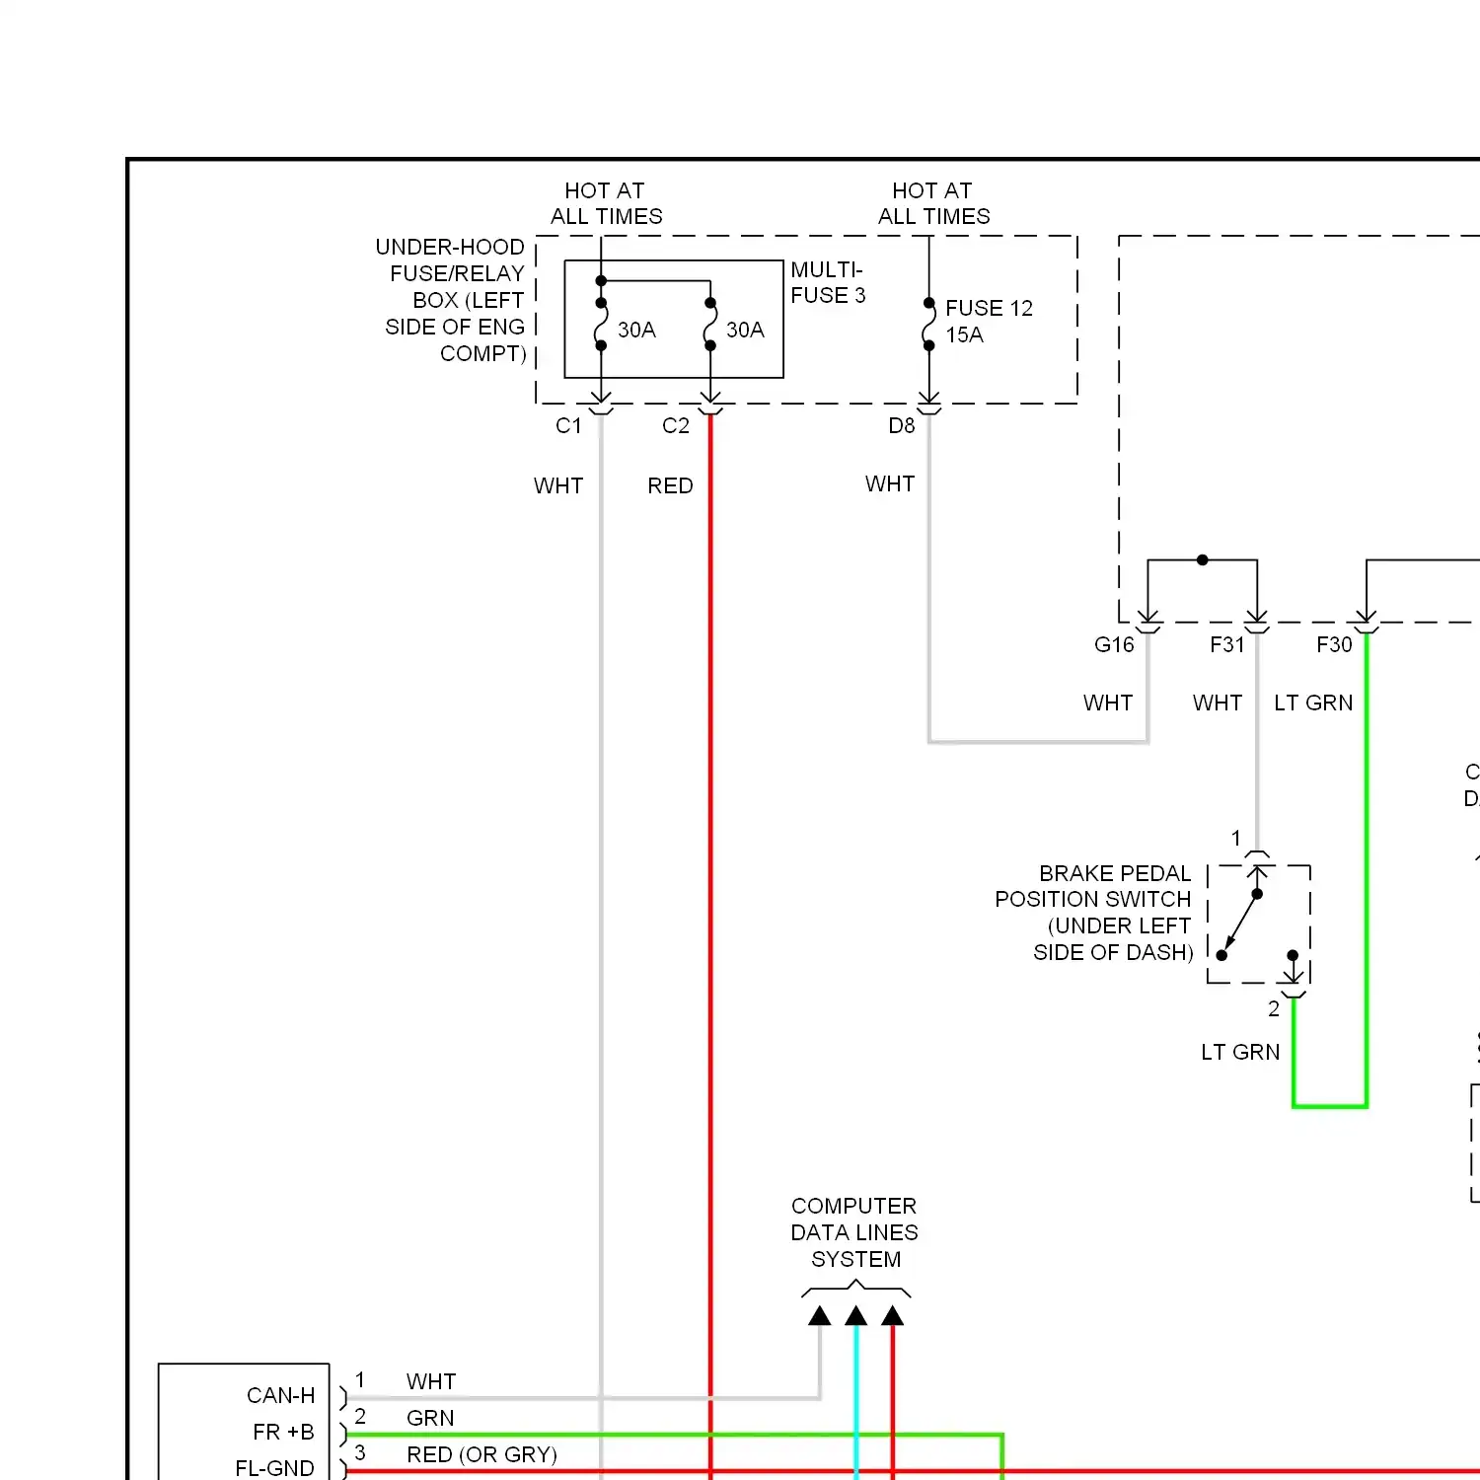Click HOT AT ALL TIMES above Multi-Fuse 3
Image resolution: width=1480 pixels, height=1480 pixels.
pos(606,203)
